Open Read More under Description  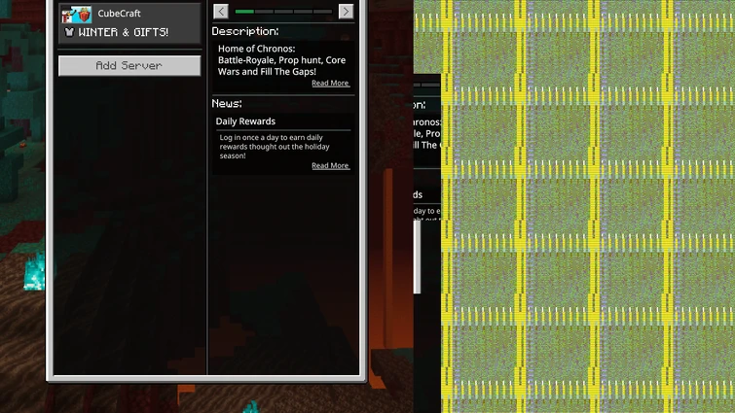pos(330,84)
